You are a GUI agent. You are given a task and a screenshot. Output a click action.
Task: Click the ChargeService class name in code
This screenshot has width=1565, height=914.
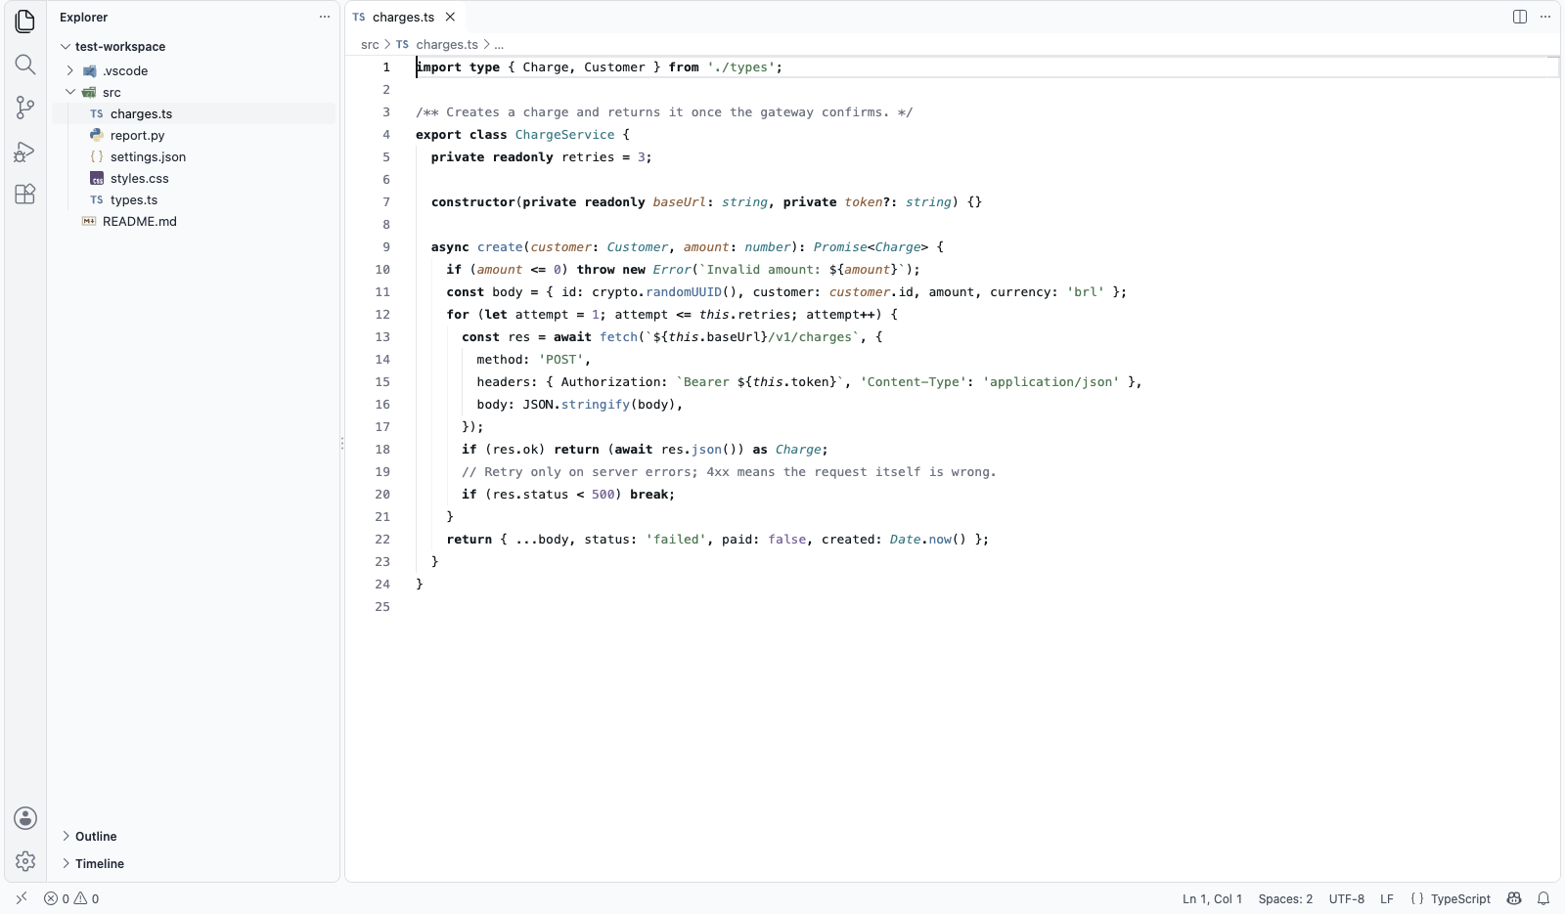pyautogui.click(x=565, y=134)
